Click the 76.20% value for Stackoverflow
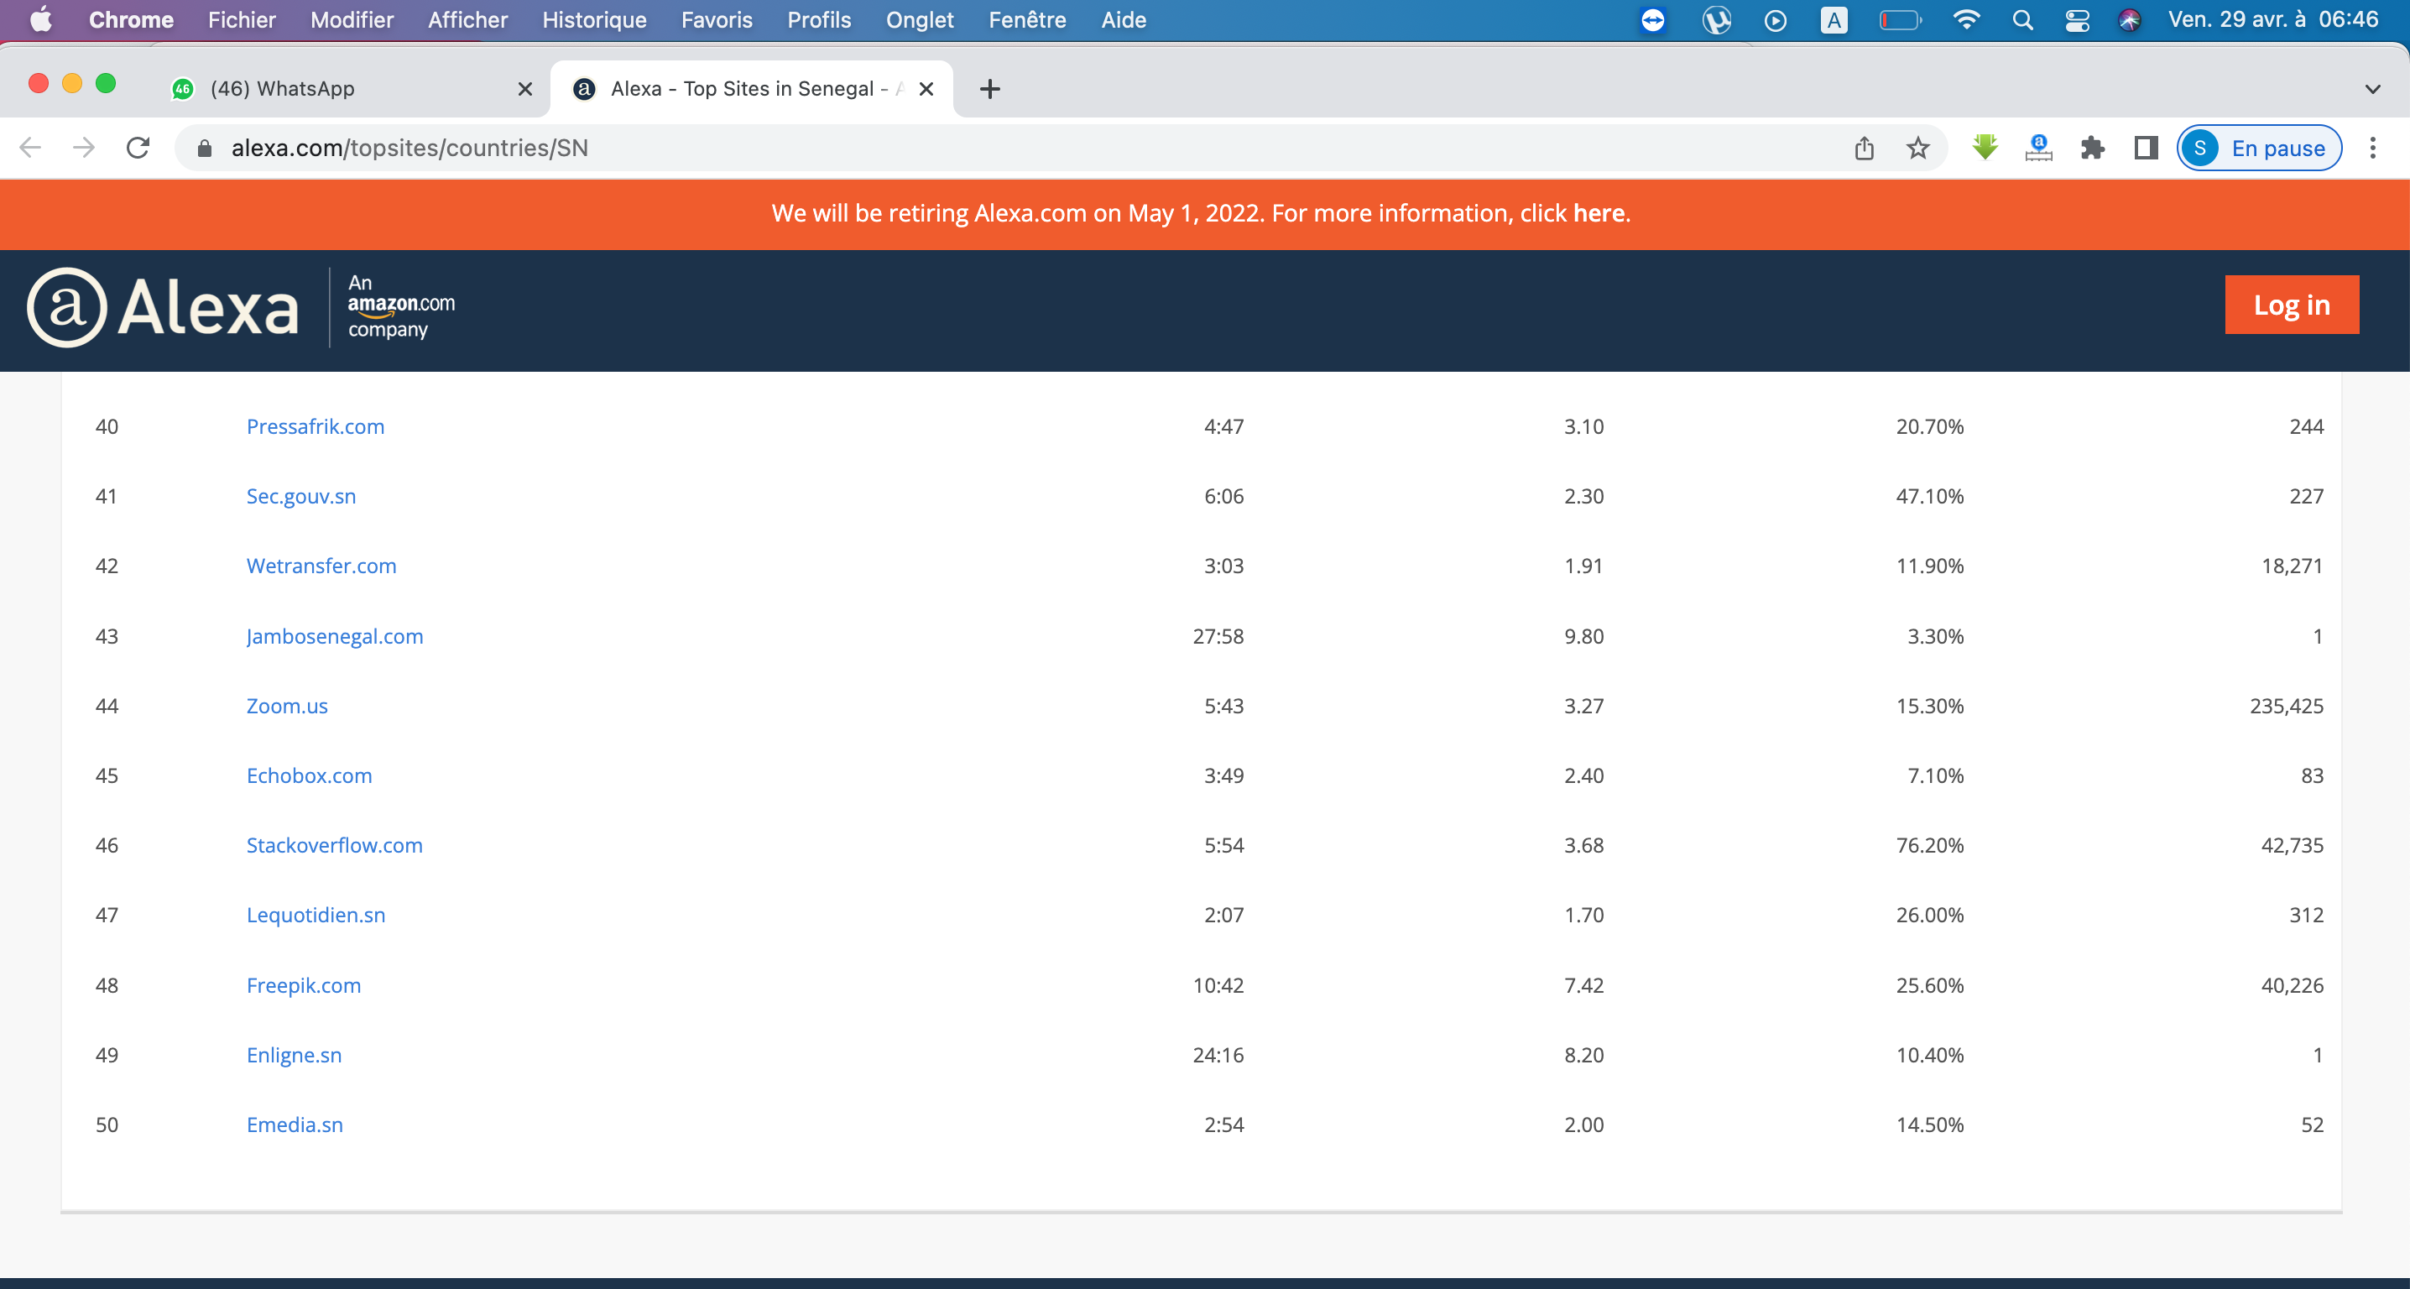This screenshot has height=1289, width=2410. pyautogui.click(x=1930, y=845)
